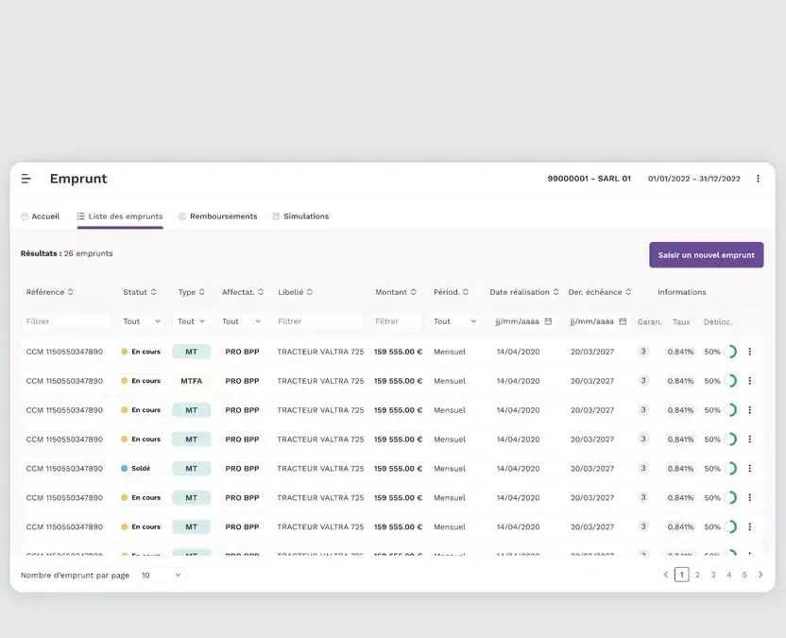This screenshot has width=786, height=638.
Task: Click the guarantee count badge in Soldé row
Action: (x=643, y=468)
